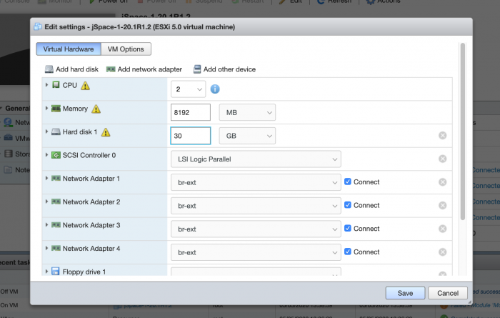Expand the Network Adapter 4 row
Viewport: 500px width, 318px height.
(x=46, y=248)
